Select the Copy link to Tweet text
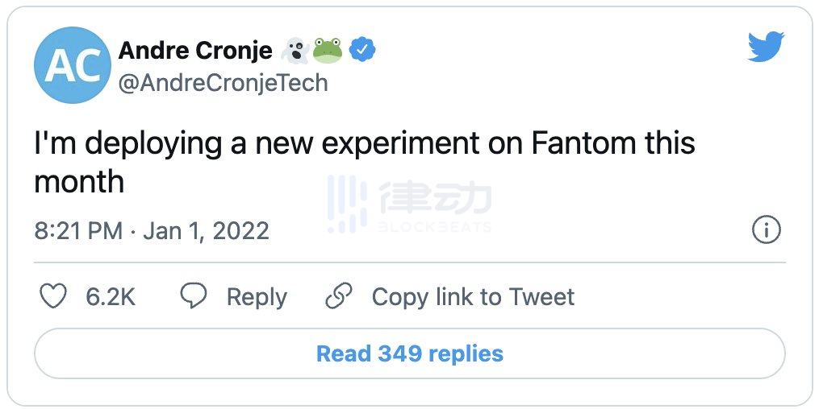The width and height of the screenshot is (819, 409). pos(473,297)
